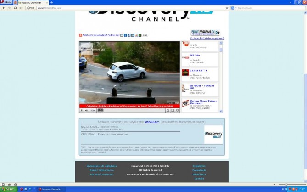
Task: Close the Discovery Channel HD tab
Action: (x=47, y=3)
